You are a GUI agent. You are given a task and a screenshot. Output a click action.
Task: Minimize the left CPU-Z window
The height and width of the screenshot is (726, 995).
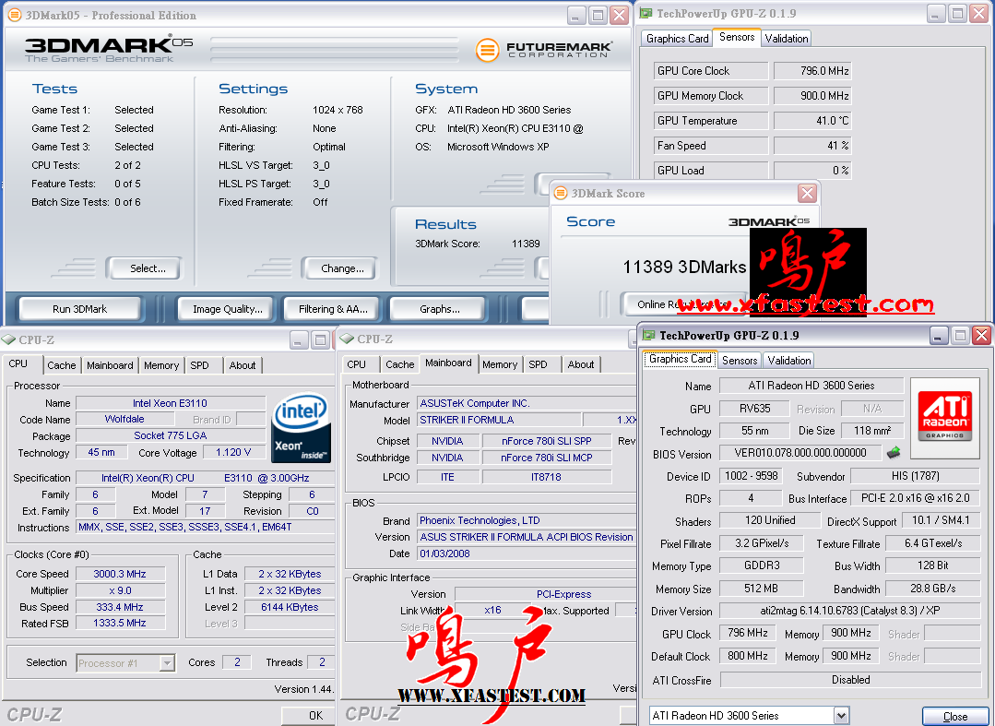click(299, 340)
